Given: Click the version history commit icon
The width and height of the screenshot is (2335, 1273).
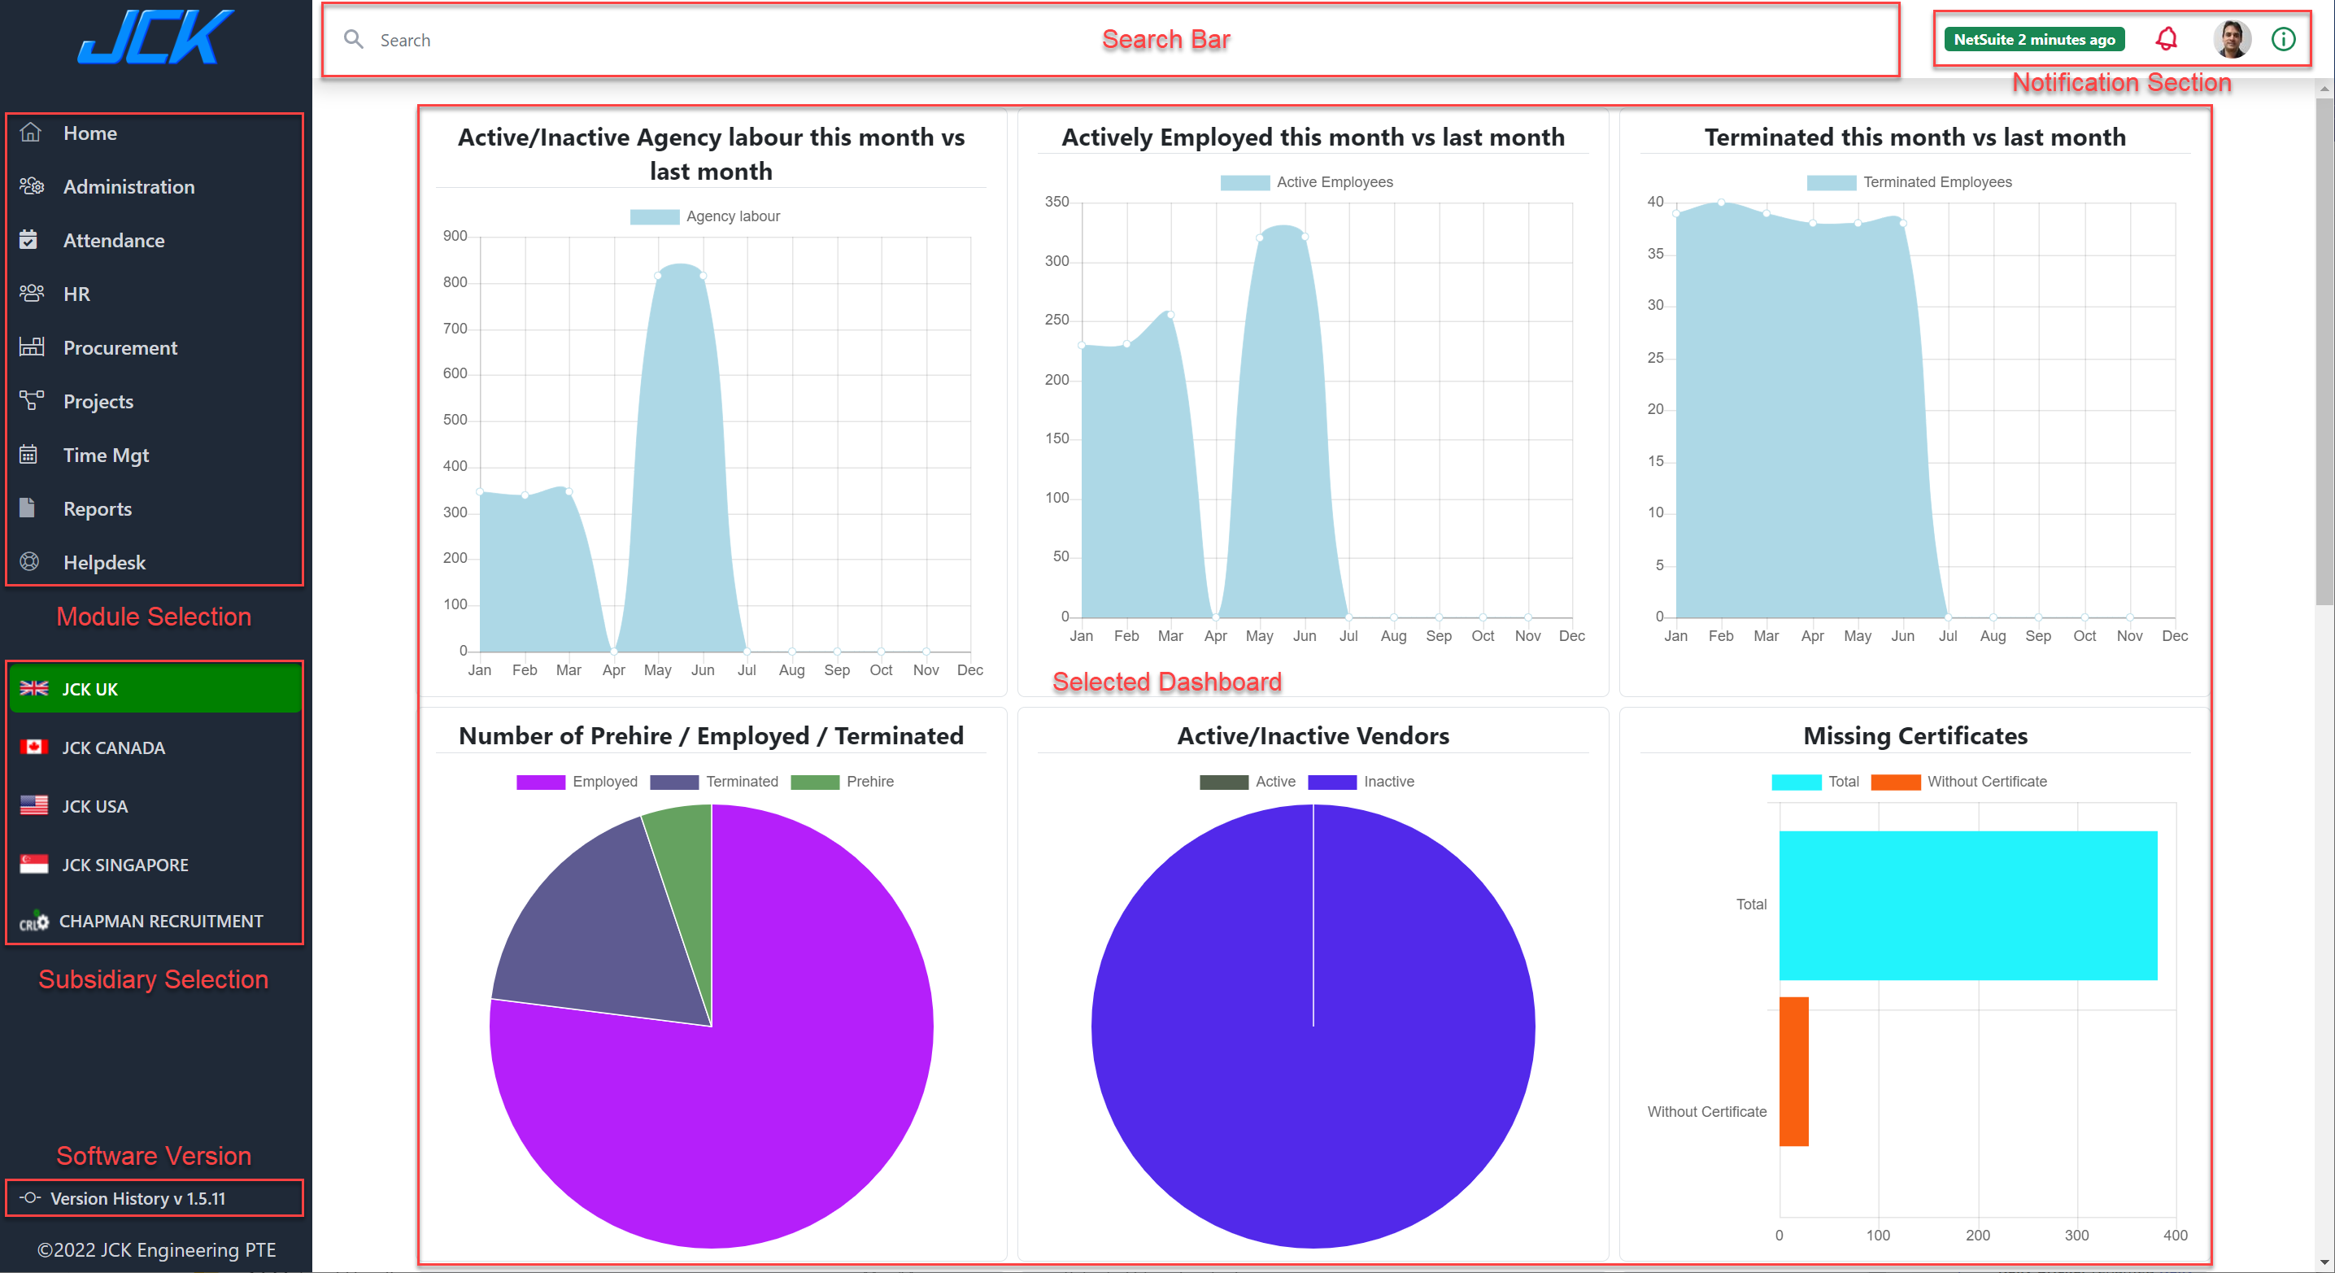Looking at the screenshot, I should (30, 1197).
